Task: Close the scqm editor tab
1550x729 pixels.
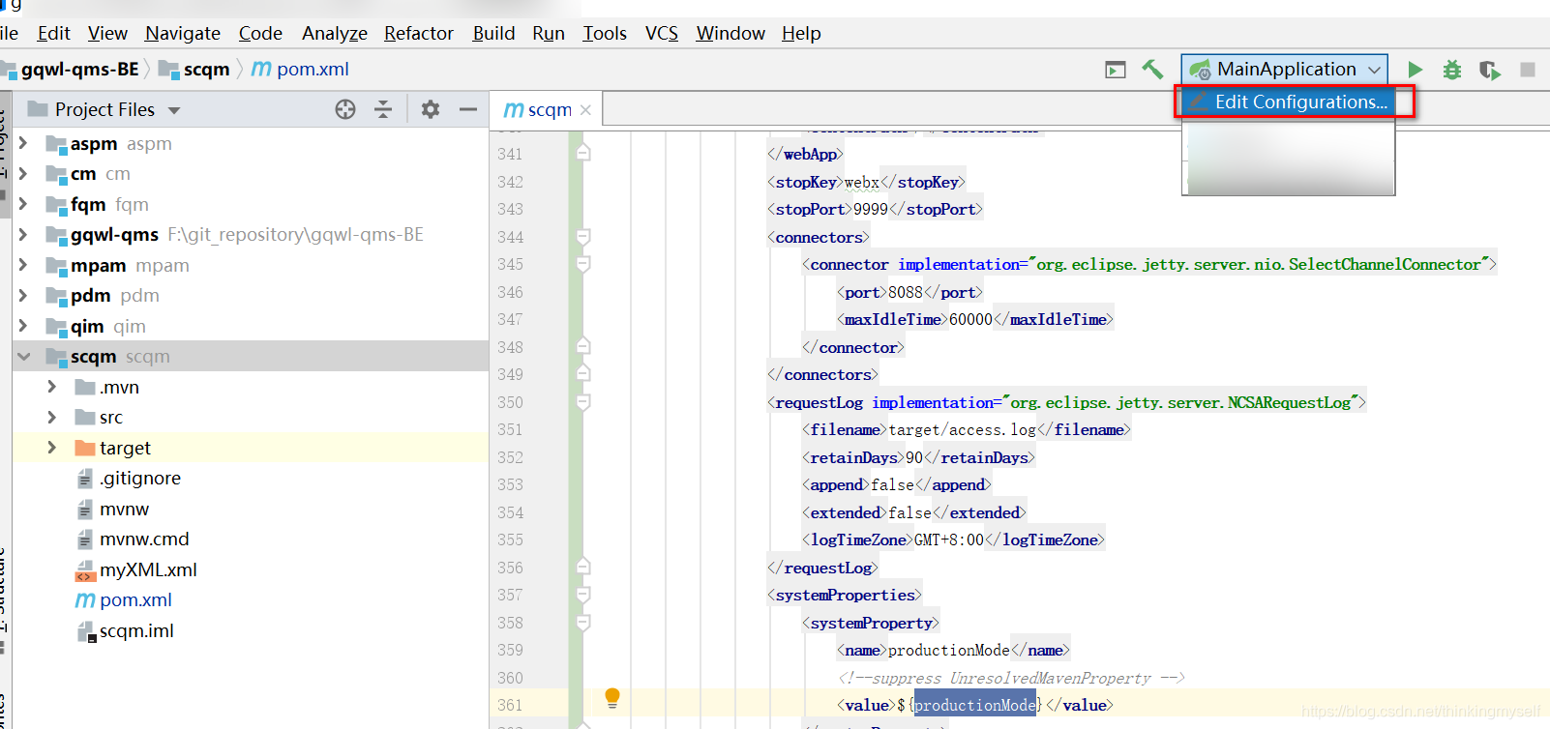Action: point(585,110)
